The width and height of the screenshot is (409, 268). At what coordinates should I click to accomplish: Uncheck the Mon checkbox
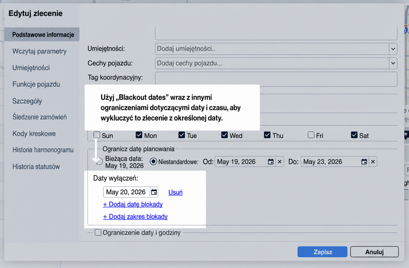click(x=139, y=135)
